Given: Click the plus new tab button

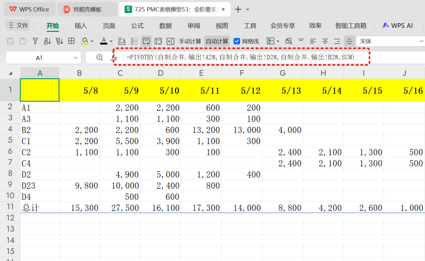Looking at the screenshot, I should [238, 9].
